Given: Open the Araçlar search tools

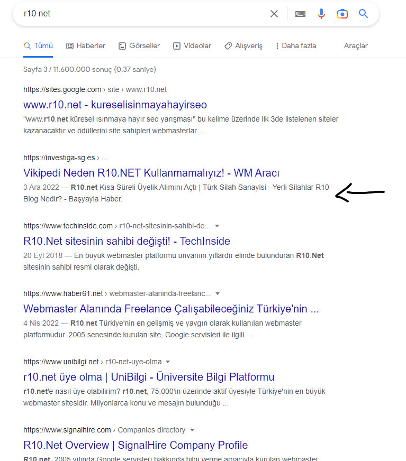Looking at the screenshot, I should [x=356, y=46].
